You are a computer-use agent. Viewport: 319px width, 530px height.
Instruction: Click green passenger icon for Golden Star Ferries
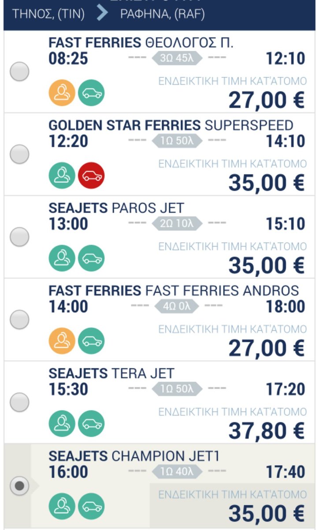tap(62, 175)
